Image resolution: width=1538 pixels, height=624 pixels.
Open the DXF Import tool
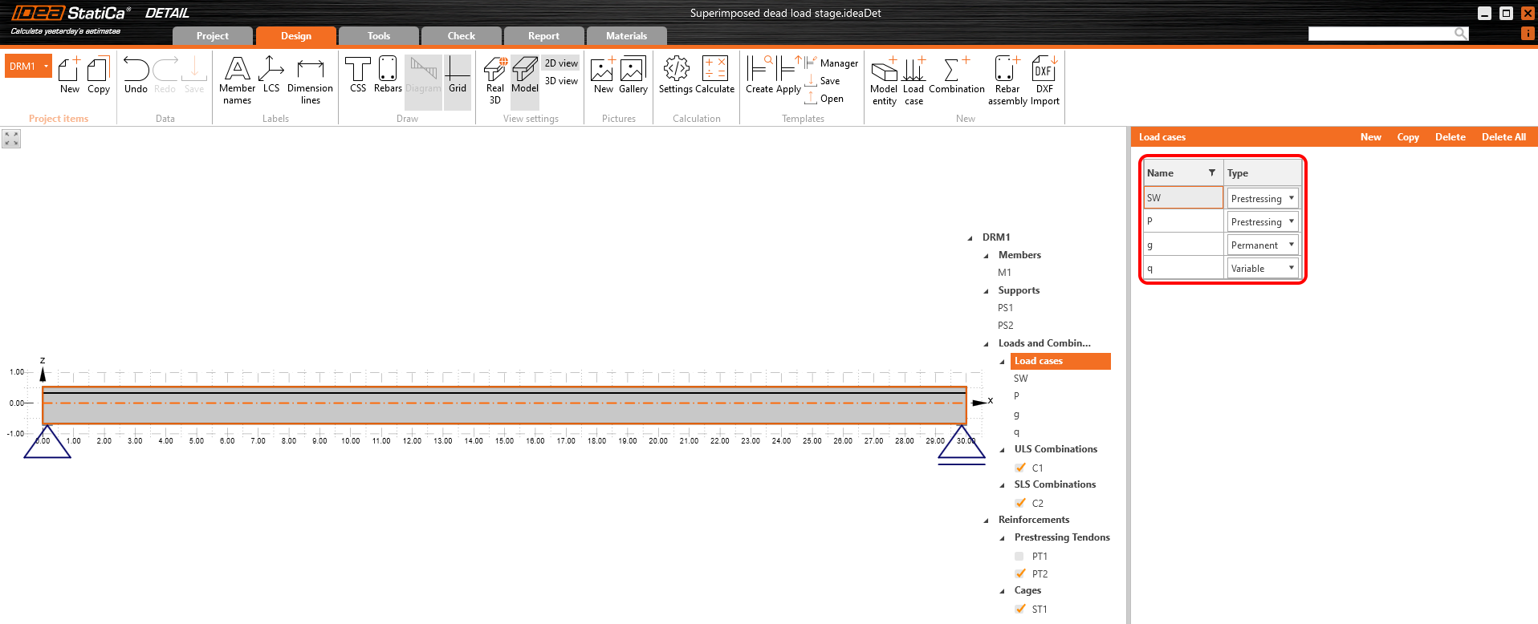pyautogui.click(x=1044, y=79)
